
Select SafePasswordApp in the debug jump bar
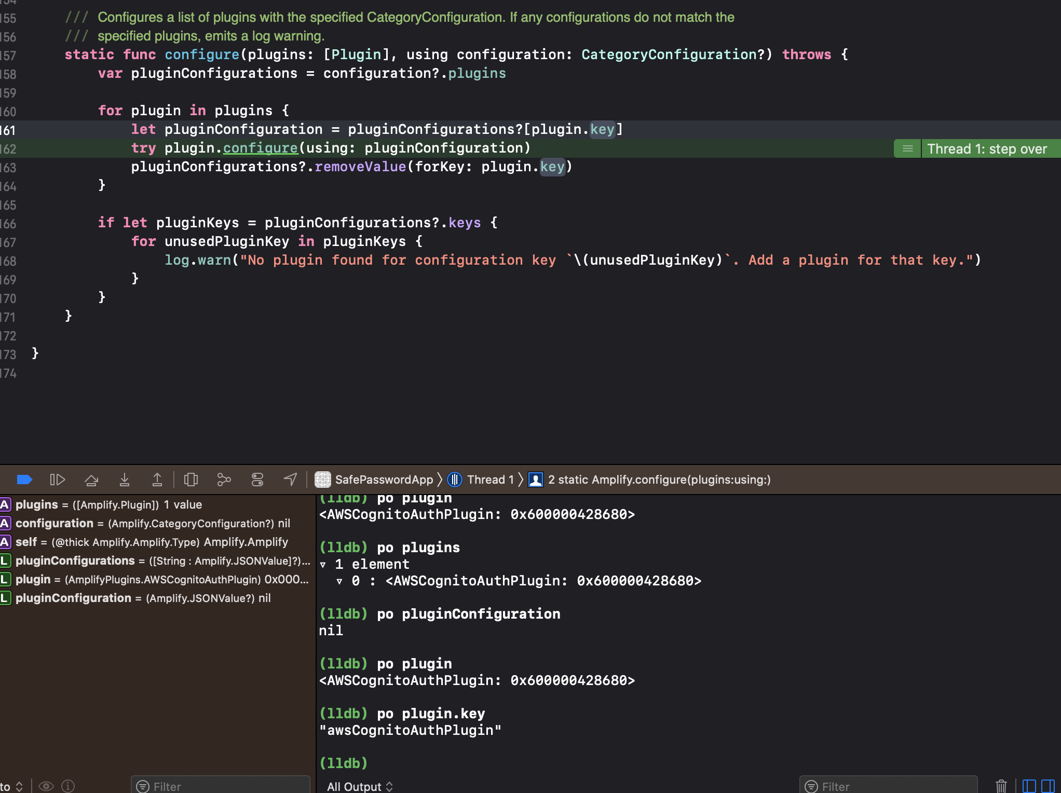pos(383,480)
